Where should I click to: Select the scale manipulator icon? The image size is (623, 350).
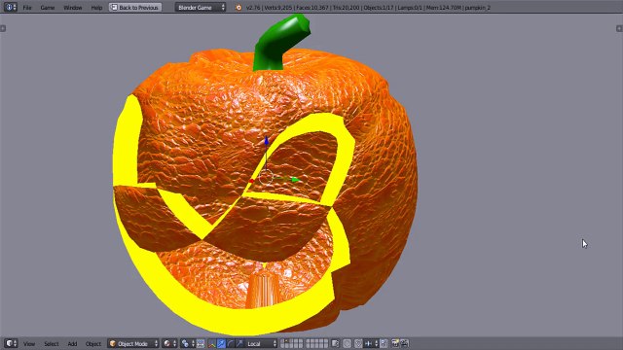point(239,343)
